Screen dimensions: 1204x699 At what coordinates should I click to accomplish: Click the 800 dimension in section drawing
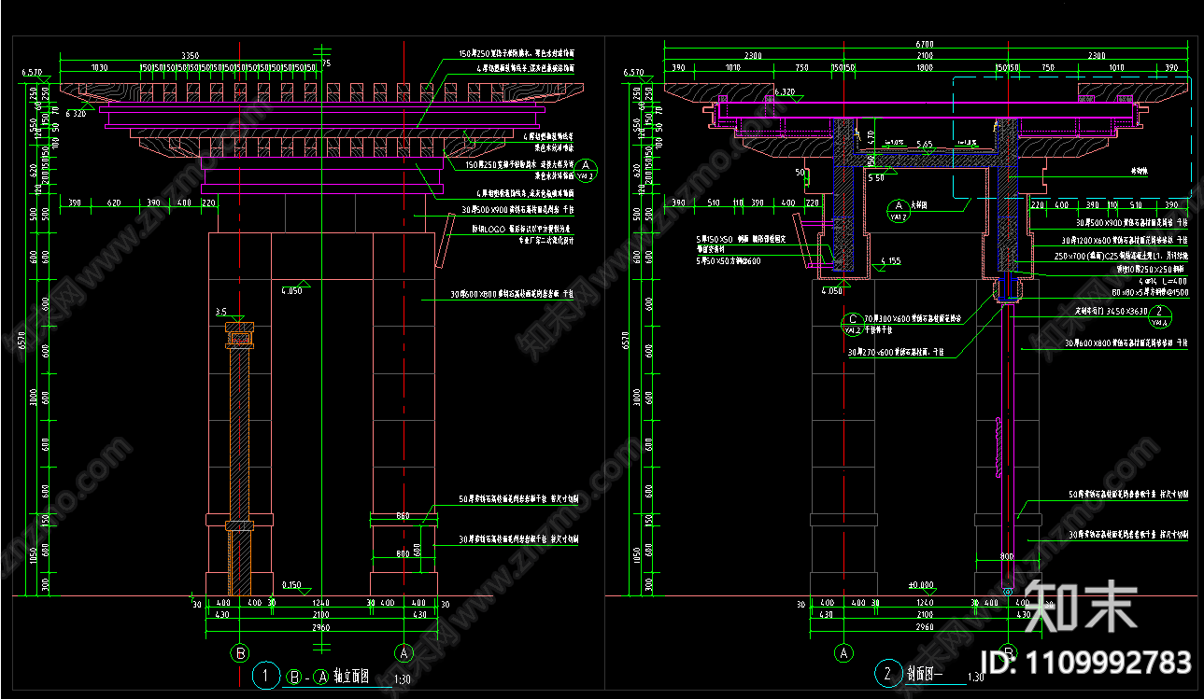tap(1006, 555)
